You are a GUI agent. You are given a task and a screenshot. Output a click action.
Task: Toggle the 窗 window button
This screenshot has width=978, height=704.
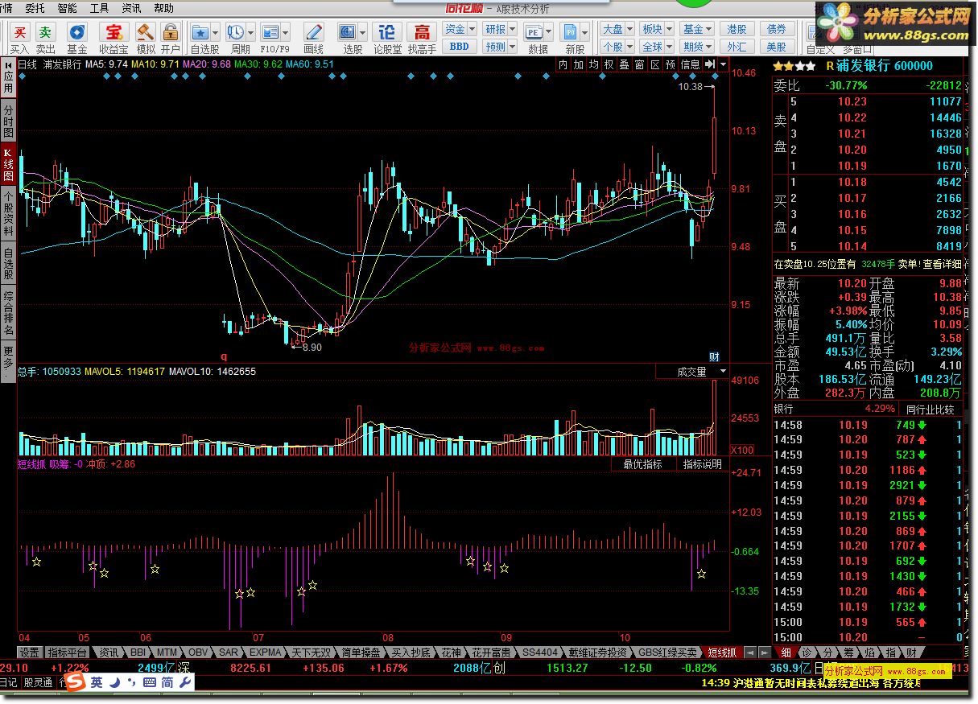point(639,64)
